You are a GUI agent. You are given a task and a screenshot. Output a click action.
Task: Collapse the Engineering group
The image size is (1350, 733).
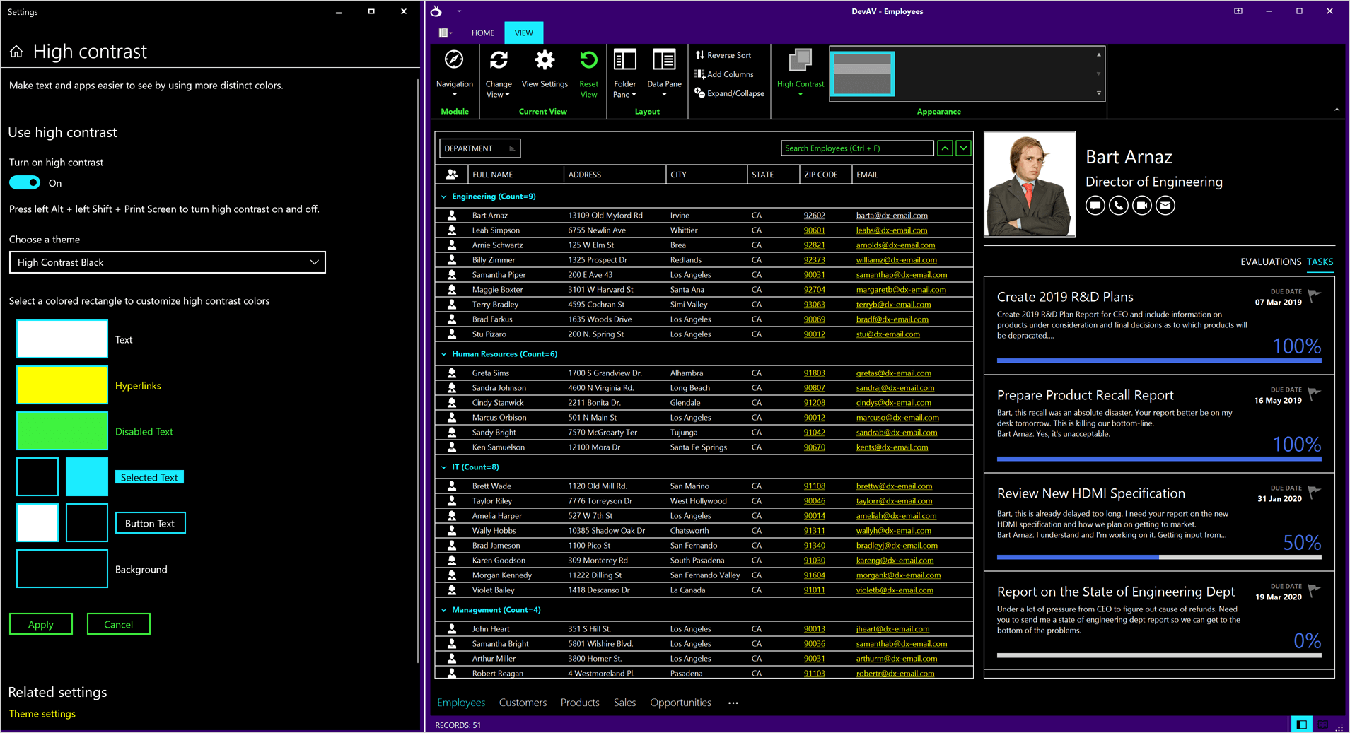click(x=443, y=196)
